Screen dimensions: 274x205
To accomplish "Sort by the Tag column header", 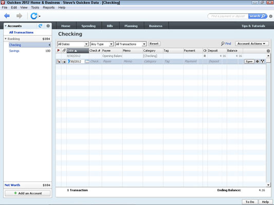I will 173,51.
